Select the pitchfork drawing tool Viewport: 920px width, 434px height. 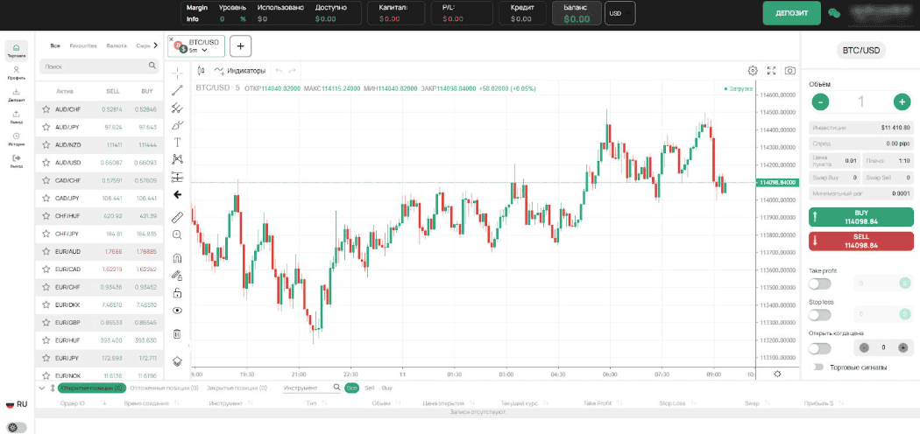178,108
